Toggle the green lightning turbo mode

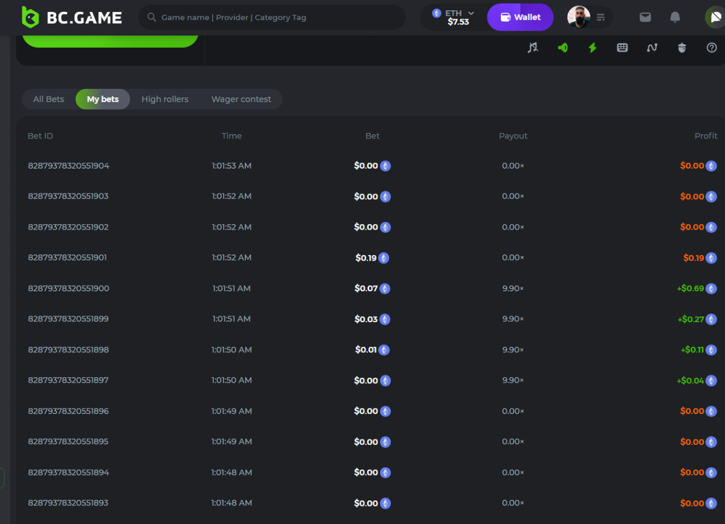pyautogui.click(x=592, y=48)
